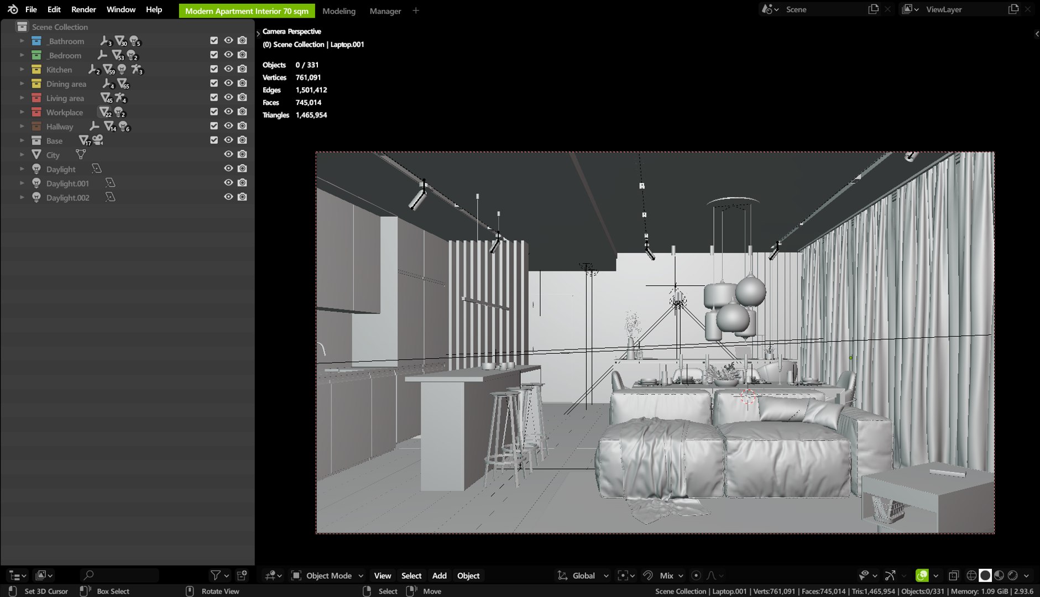Switch to solid viewport shading
The width and height of the screenshot is (1040, 597).
[985, 575]
